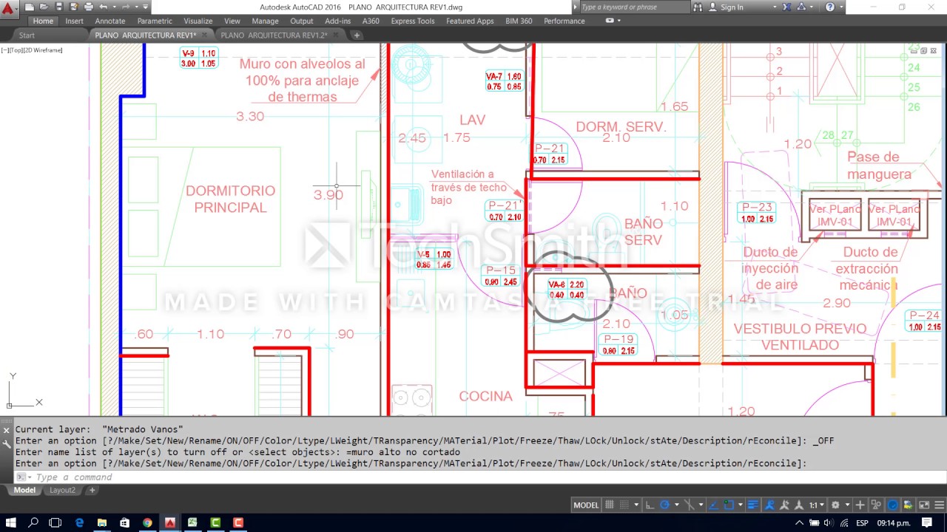Open the Parametric ribbon tab
947x532 pixels.
pos(155,21)
